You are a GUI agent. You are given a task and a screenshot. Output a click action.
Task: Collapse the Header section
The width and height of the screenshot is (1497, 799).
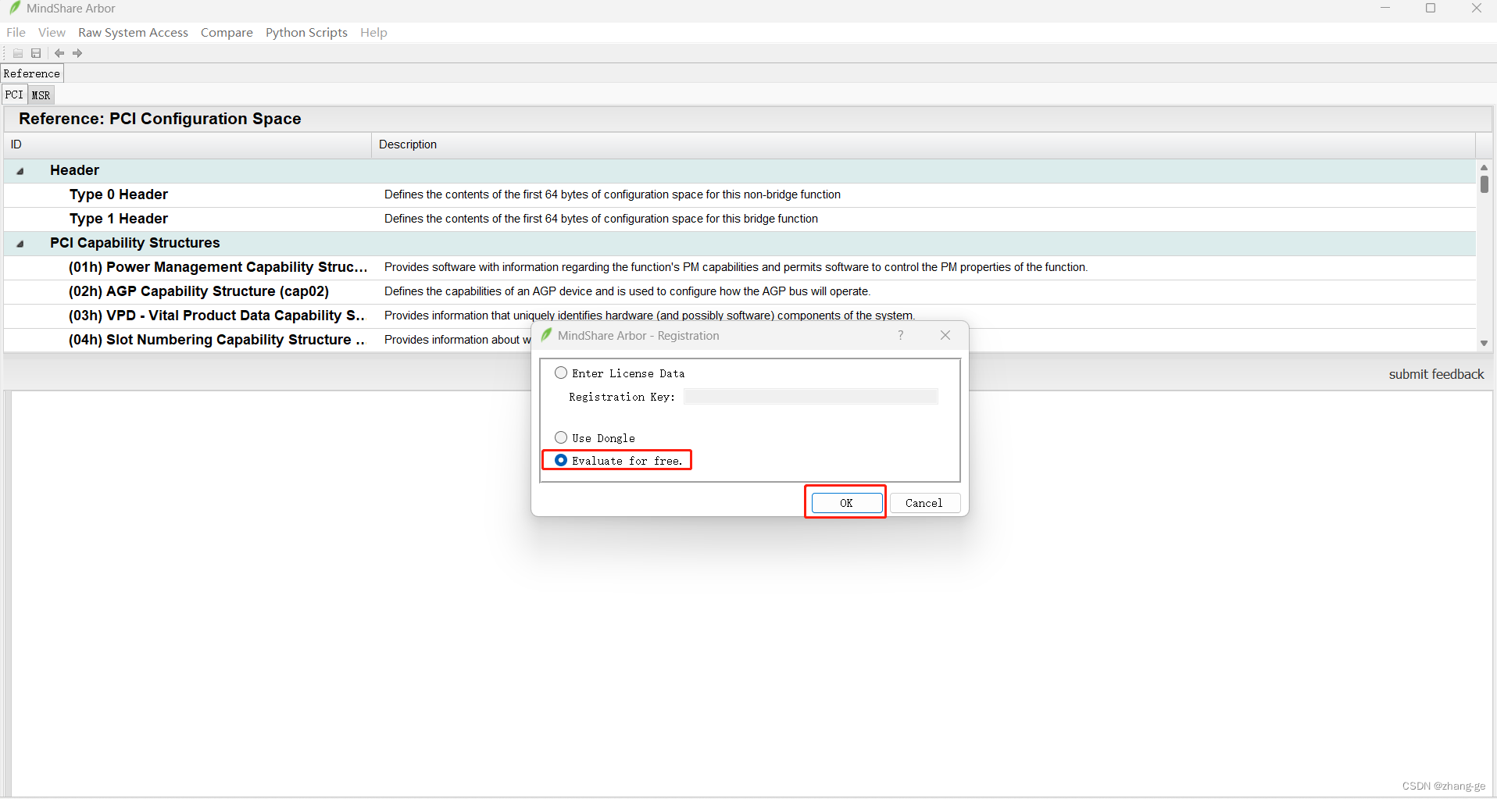pos(19,170)
